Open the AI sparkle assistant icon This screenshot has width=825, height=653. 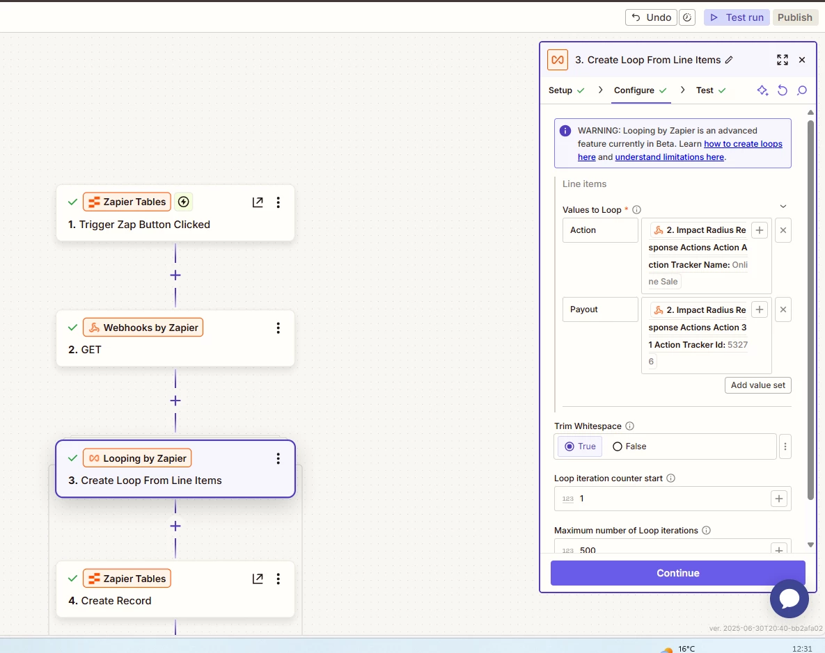click(x=762, y=90)
